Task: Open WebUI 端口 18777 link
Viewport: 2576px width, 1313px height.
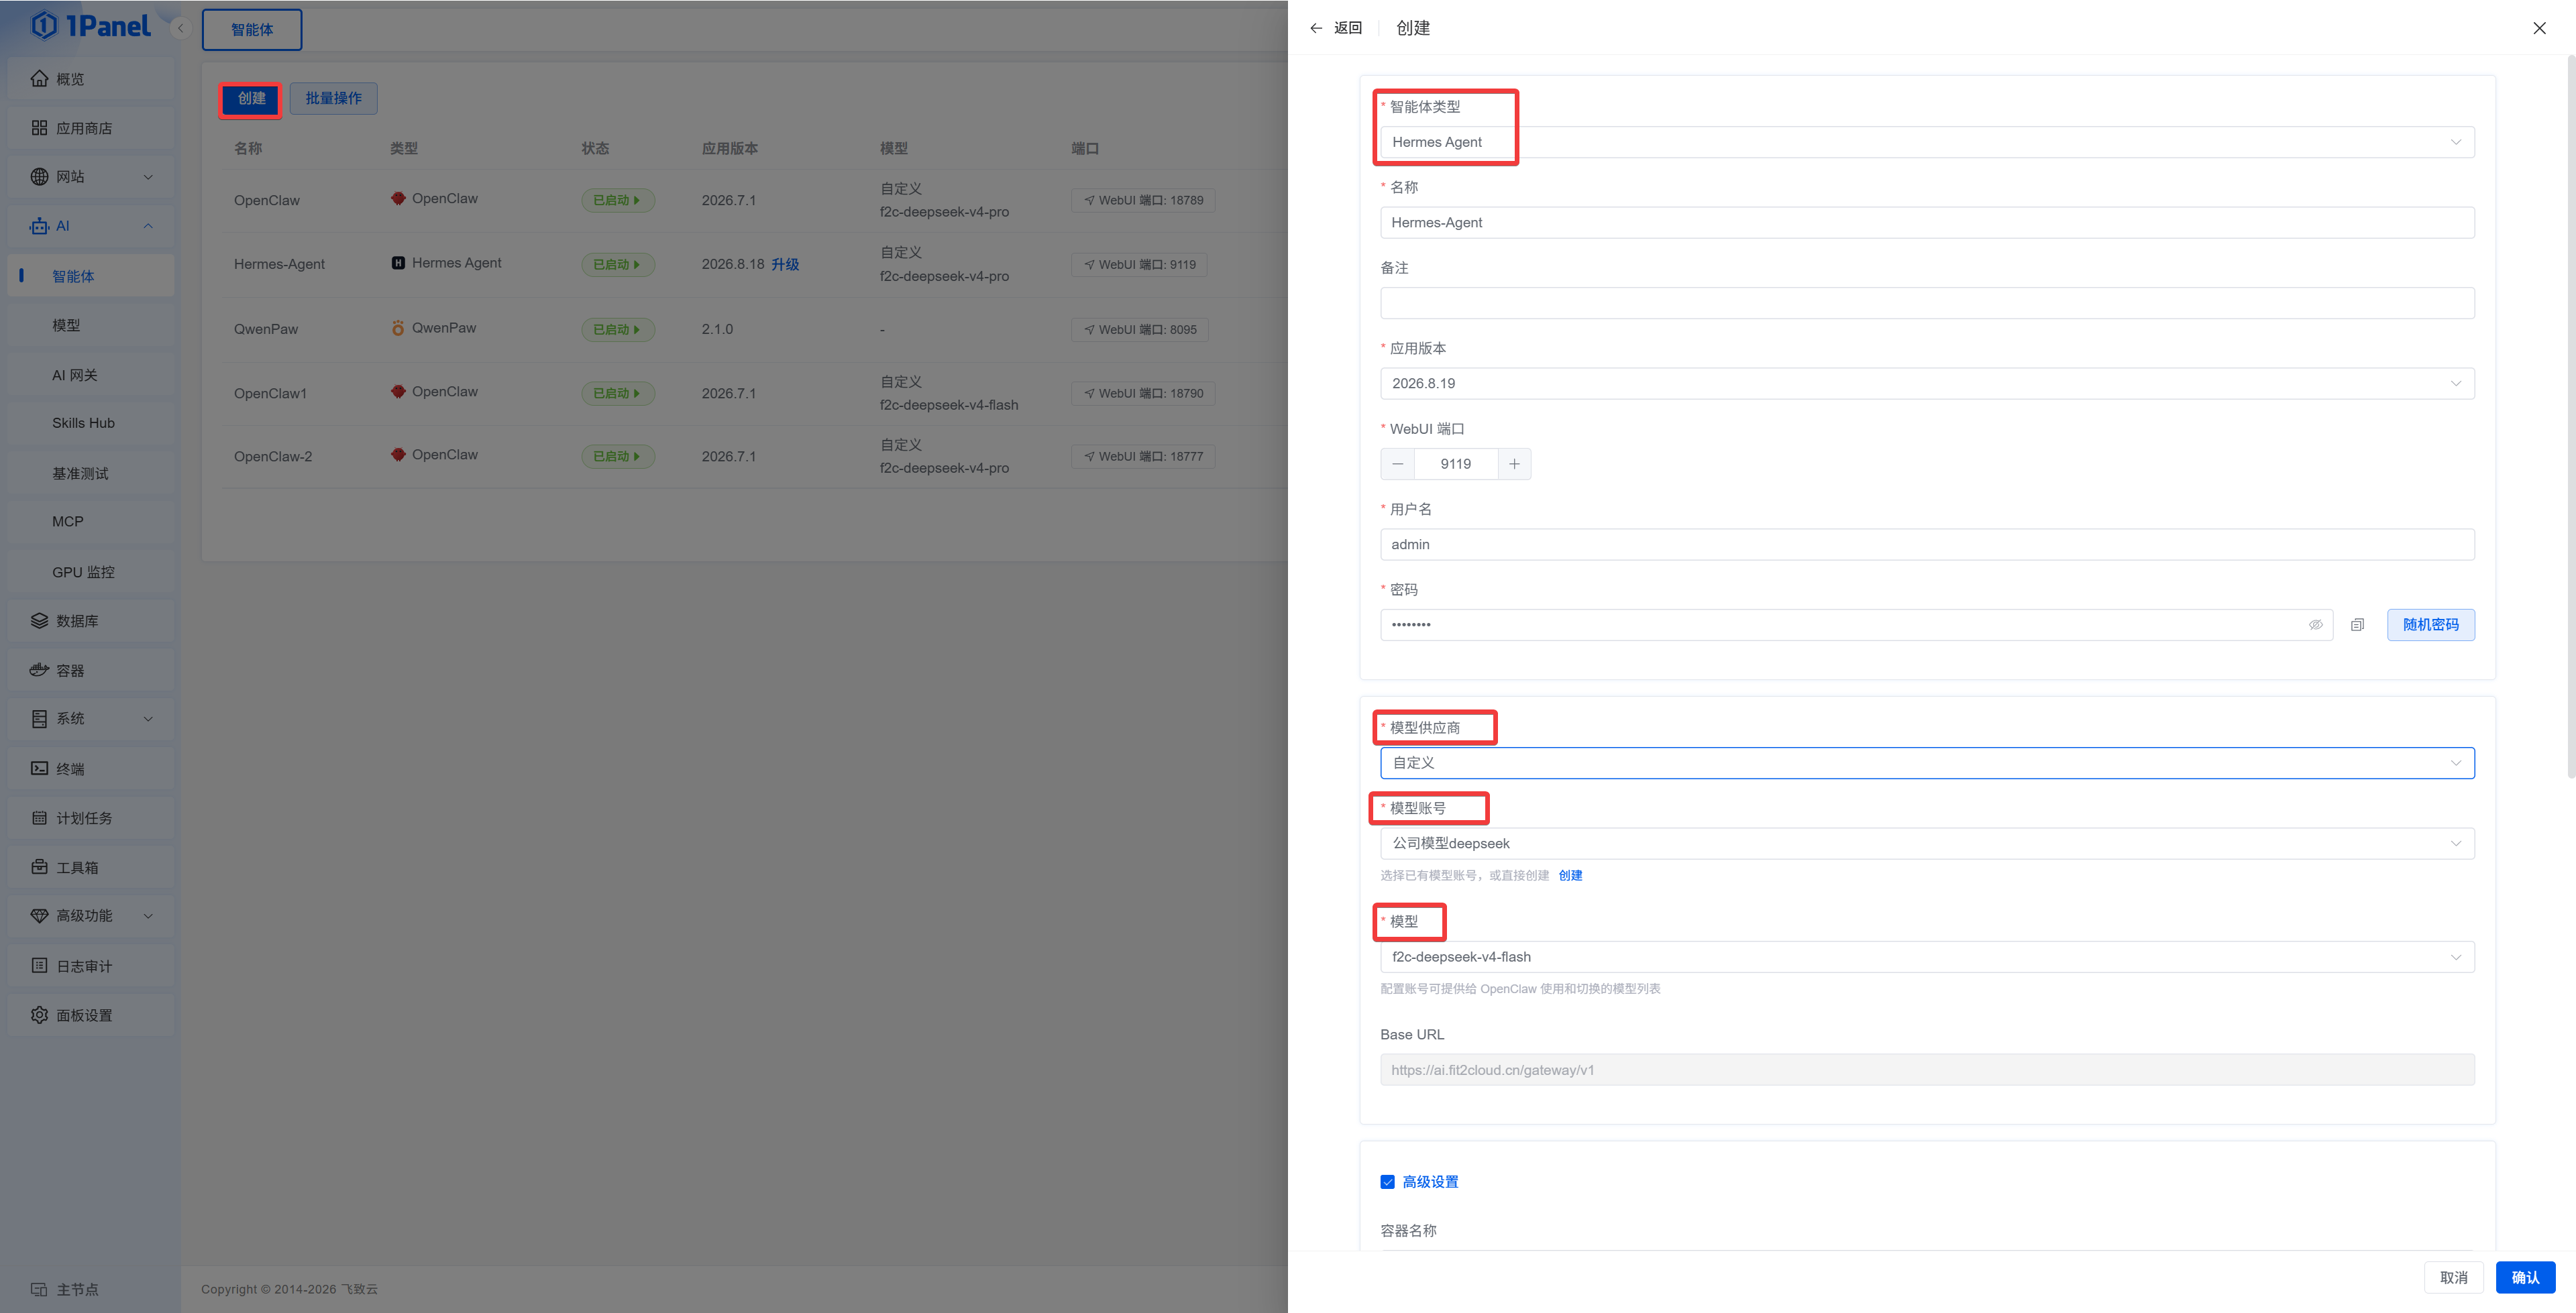Action: click(1143, 456)
